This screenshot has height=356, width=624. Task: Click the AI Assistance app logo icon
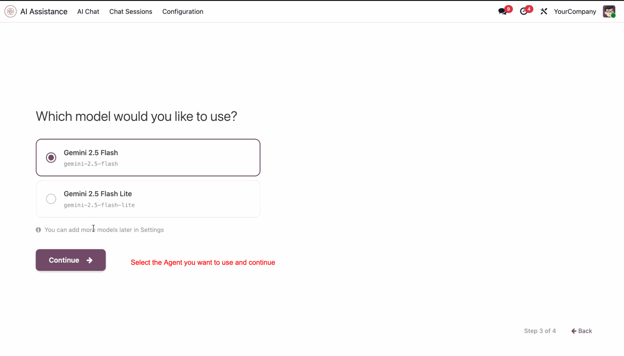click(x=10, y=11)
